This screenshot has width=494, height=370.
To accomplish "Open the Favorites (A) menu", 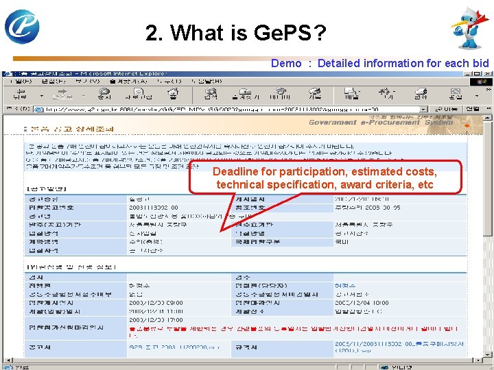I will (x=128, y=82).
